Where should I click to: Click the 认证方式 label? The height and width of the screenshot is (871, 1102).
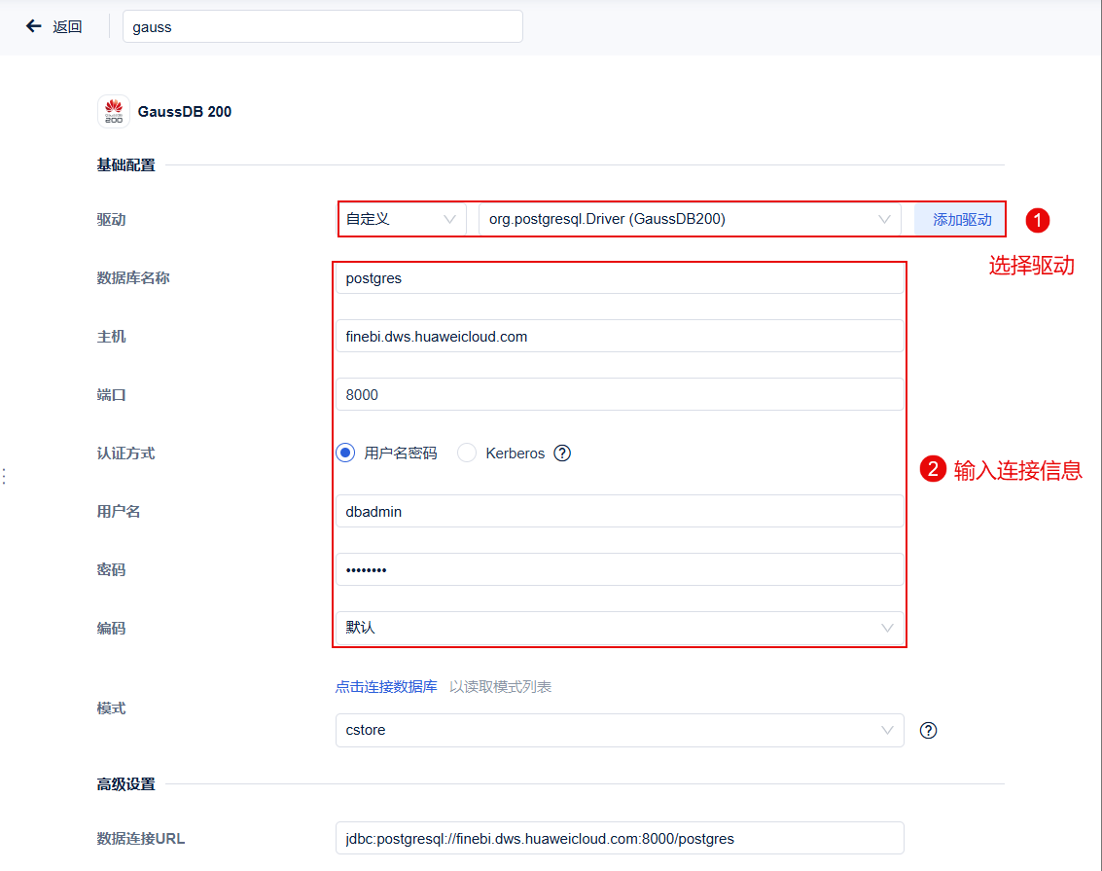125,454
